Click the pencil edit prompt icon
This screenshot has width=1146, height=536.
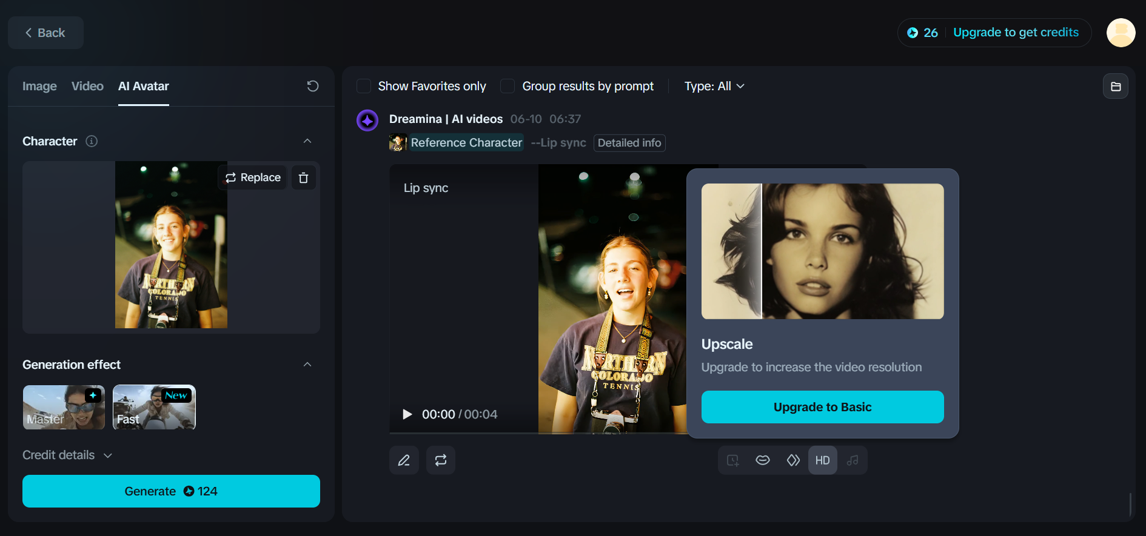click(404, 460)
